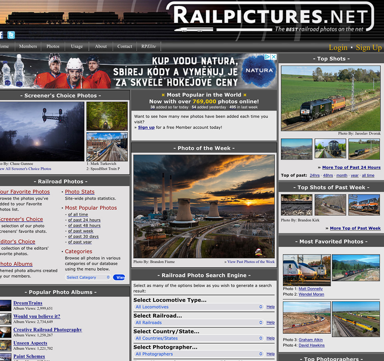The width and height of the screenshot is (384, 361).
Task: Open the AdChoices info icon
Action: click(x=267, y=57)
